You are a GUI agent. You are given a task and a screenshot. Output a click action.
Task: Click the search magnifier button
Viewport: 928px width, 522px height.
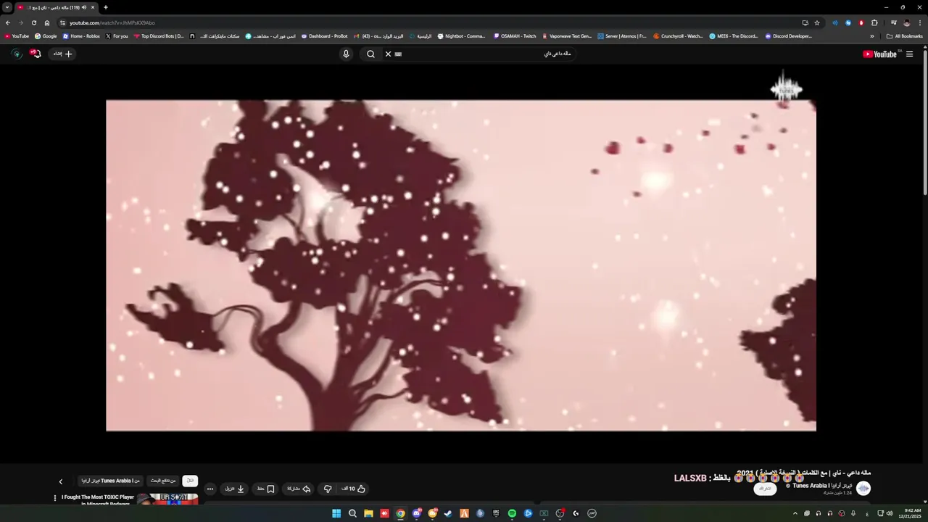click(x=370, y=54)
